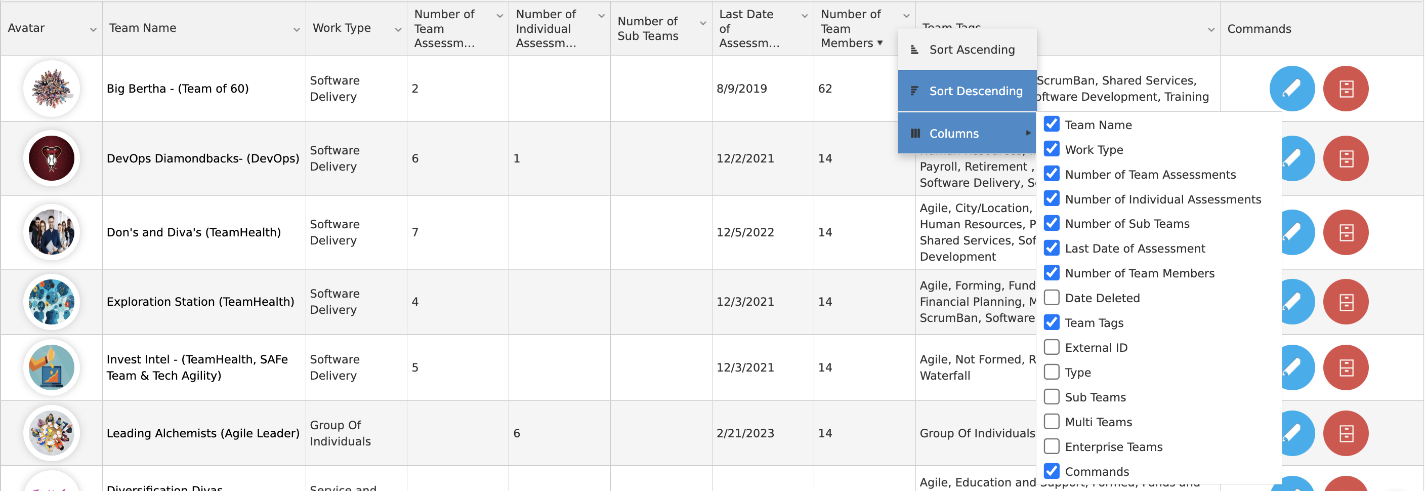Open Exploration Station avatar image
The width and height of the screenshot is (1426, 491).
pyautogui.click(x=52, y=302)
